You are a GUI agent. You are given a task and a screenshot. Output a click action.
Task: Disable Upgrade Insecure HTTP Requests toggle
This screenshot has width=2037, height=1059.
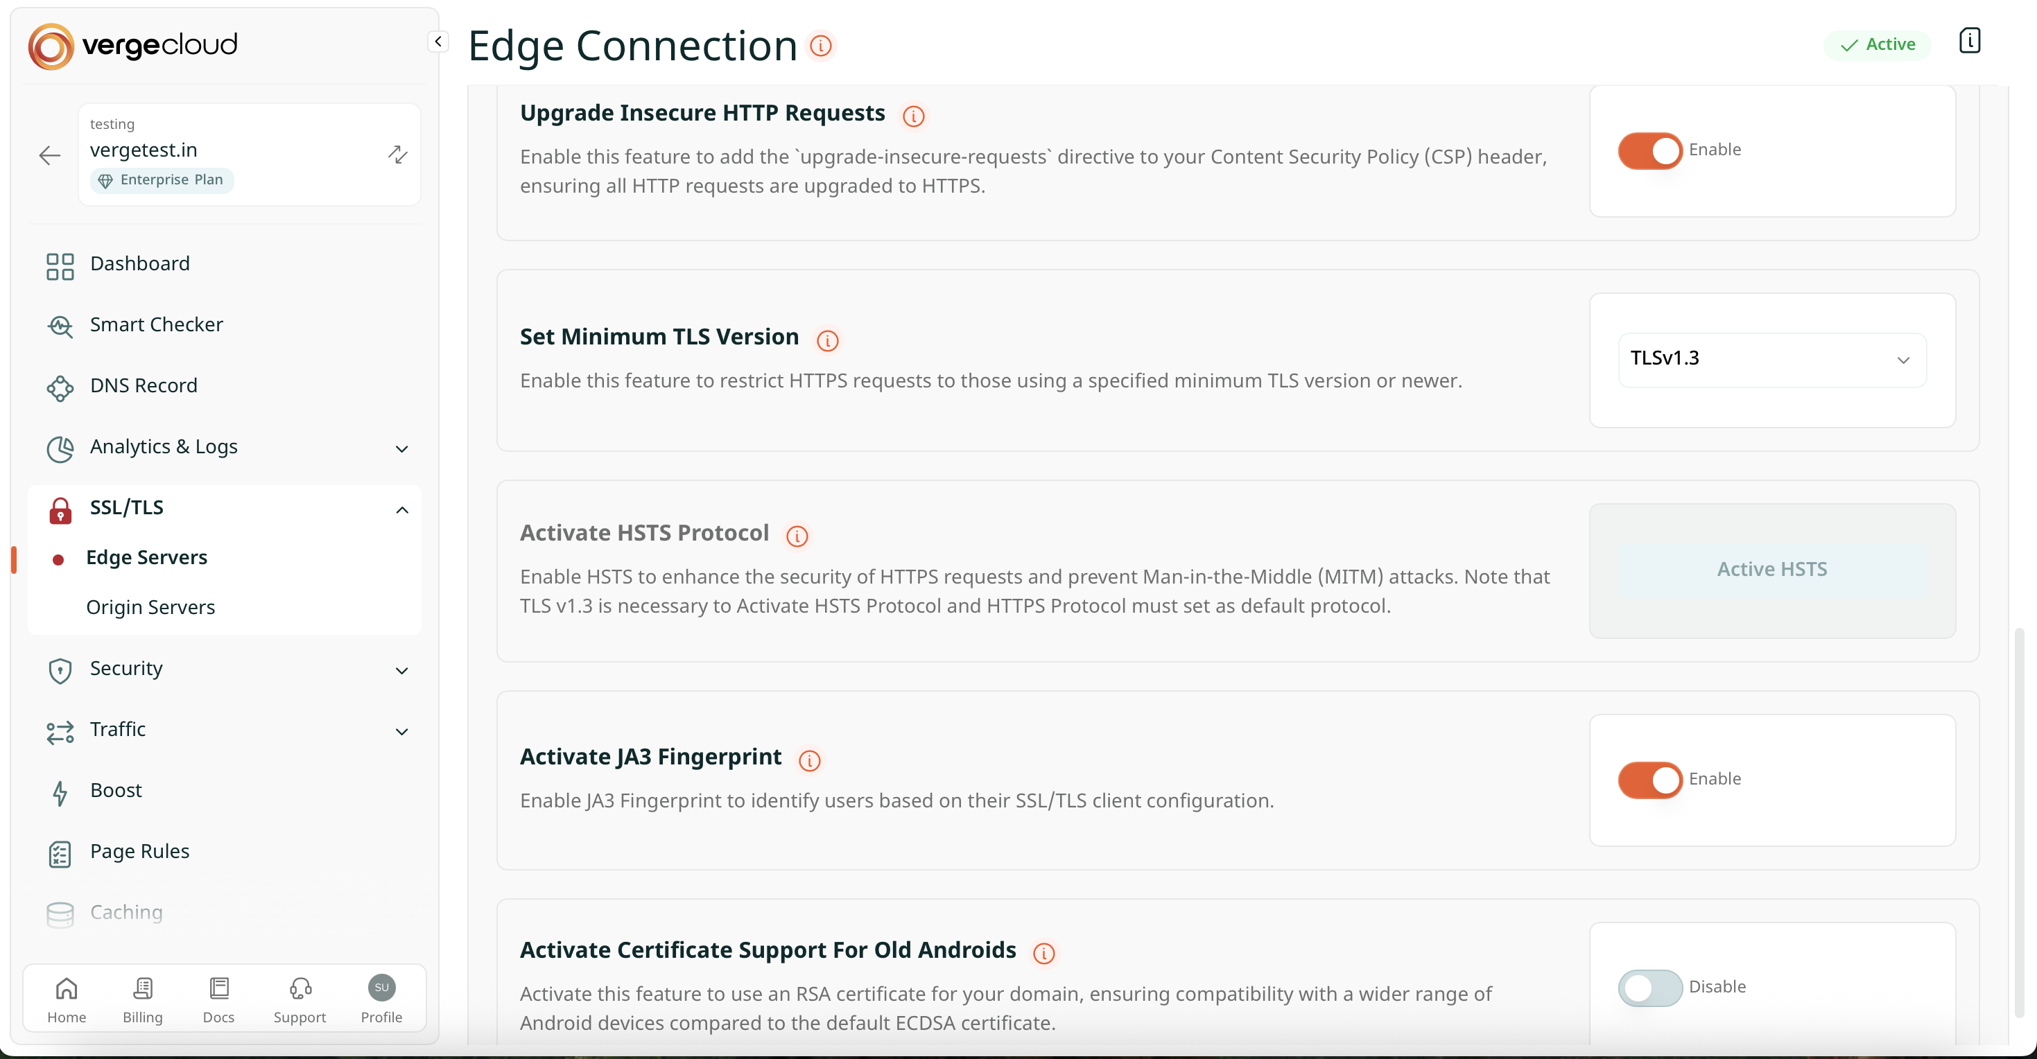[x=1649, y=150]
